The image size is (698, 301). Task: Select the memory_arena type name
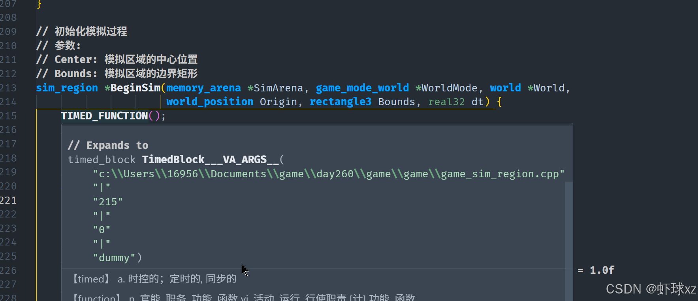coord(203,88)
